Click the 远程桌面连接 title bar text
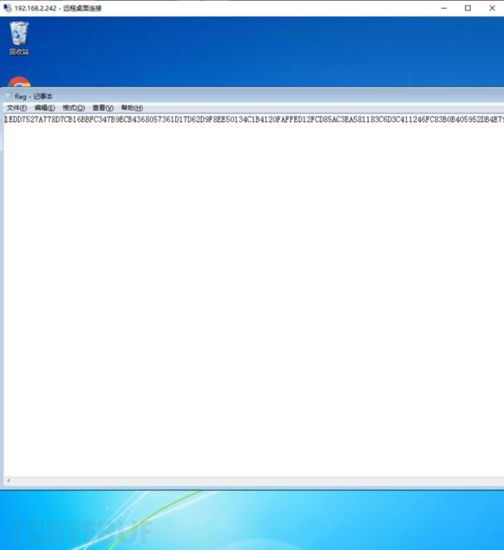 pos(82,8)
